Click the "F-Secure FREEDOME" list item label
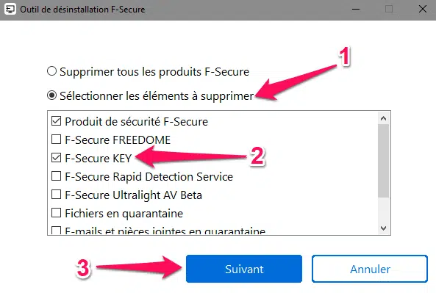 (118, 140)
